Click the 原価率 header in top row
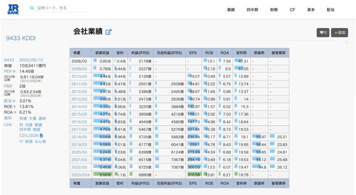 tap(259, 53)
